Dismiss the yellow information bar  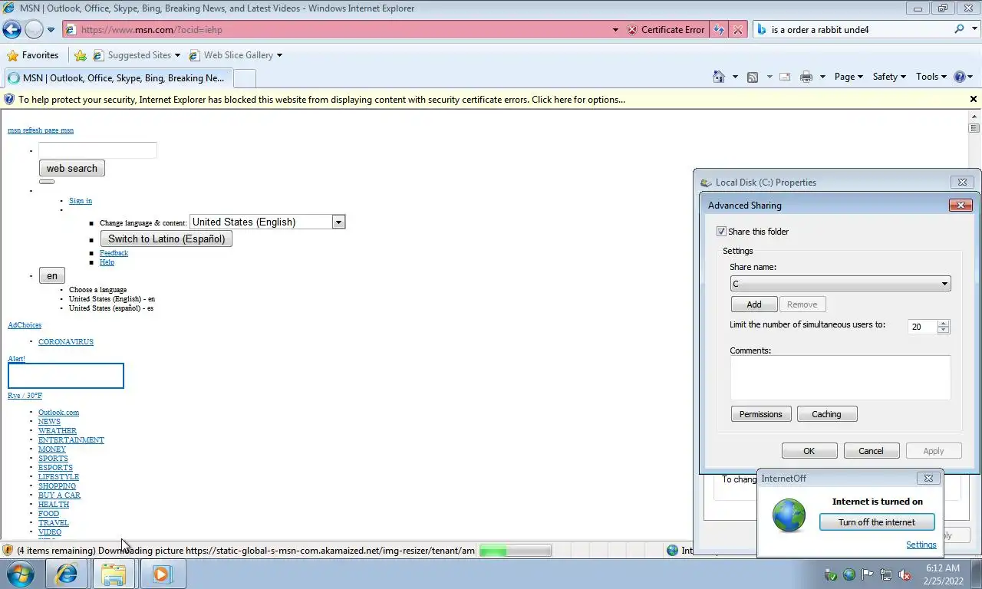pos(974,99)
